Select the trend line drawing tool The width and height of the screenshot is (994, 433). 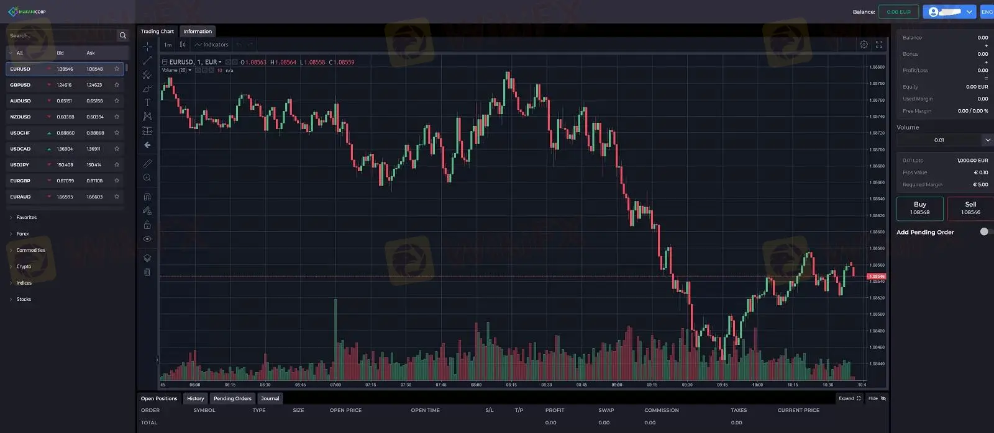pyautogui.click(x=147, y=60)
